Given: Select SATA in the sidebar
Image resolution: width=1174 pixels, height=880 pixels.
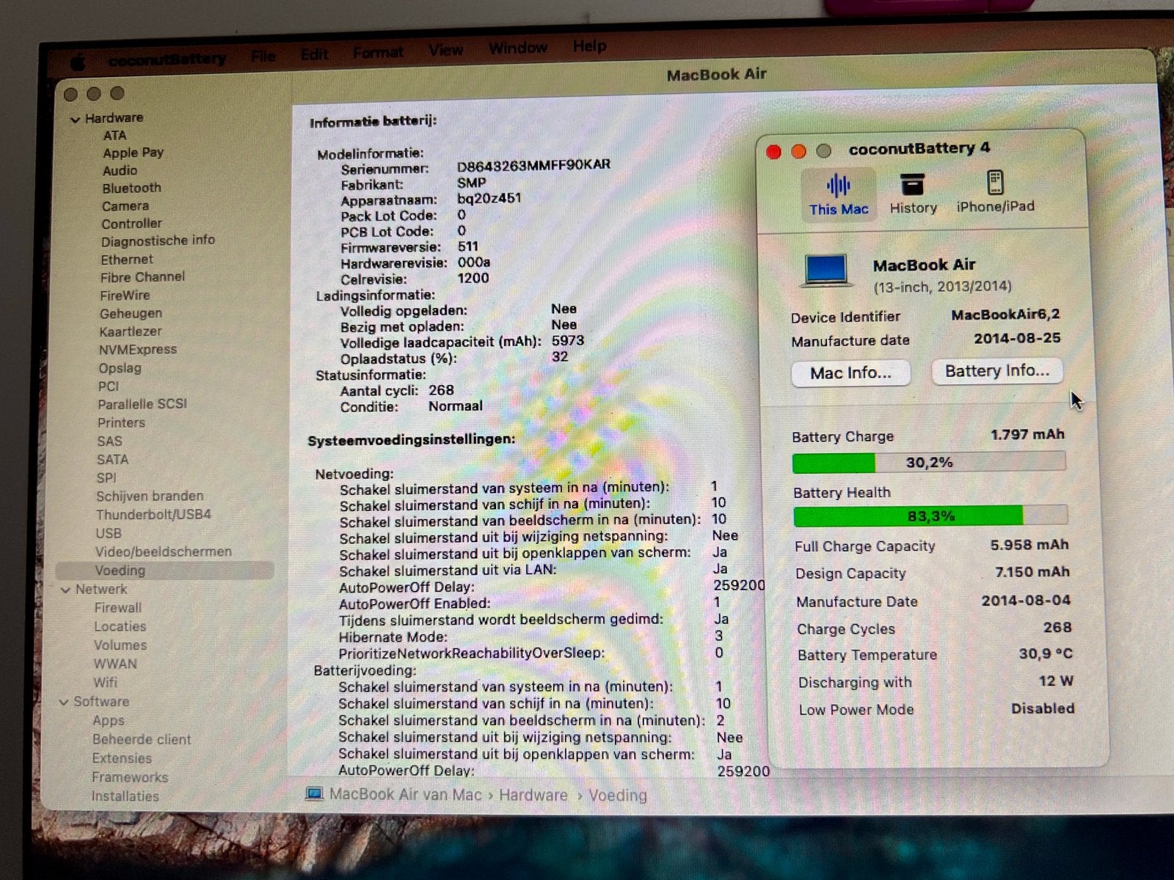Looking at the screenshot, I should pyautogui.click(x=112, y=460).
